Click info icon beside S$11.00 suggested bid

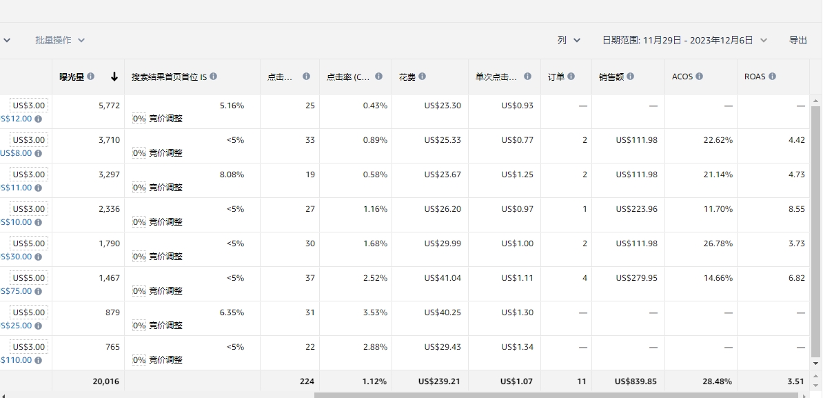point(39,188)
